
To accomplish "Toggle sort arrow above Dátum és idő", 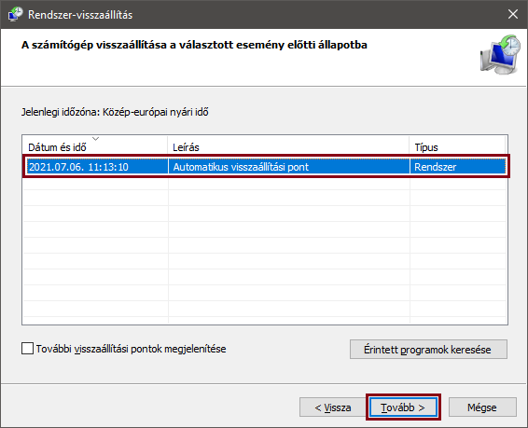I will click(x=96, y=139).
